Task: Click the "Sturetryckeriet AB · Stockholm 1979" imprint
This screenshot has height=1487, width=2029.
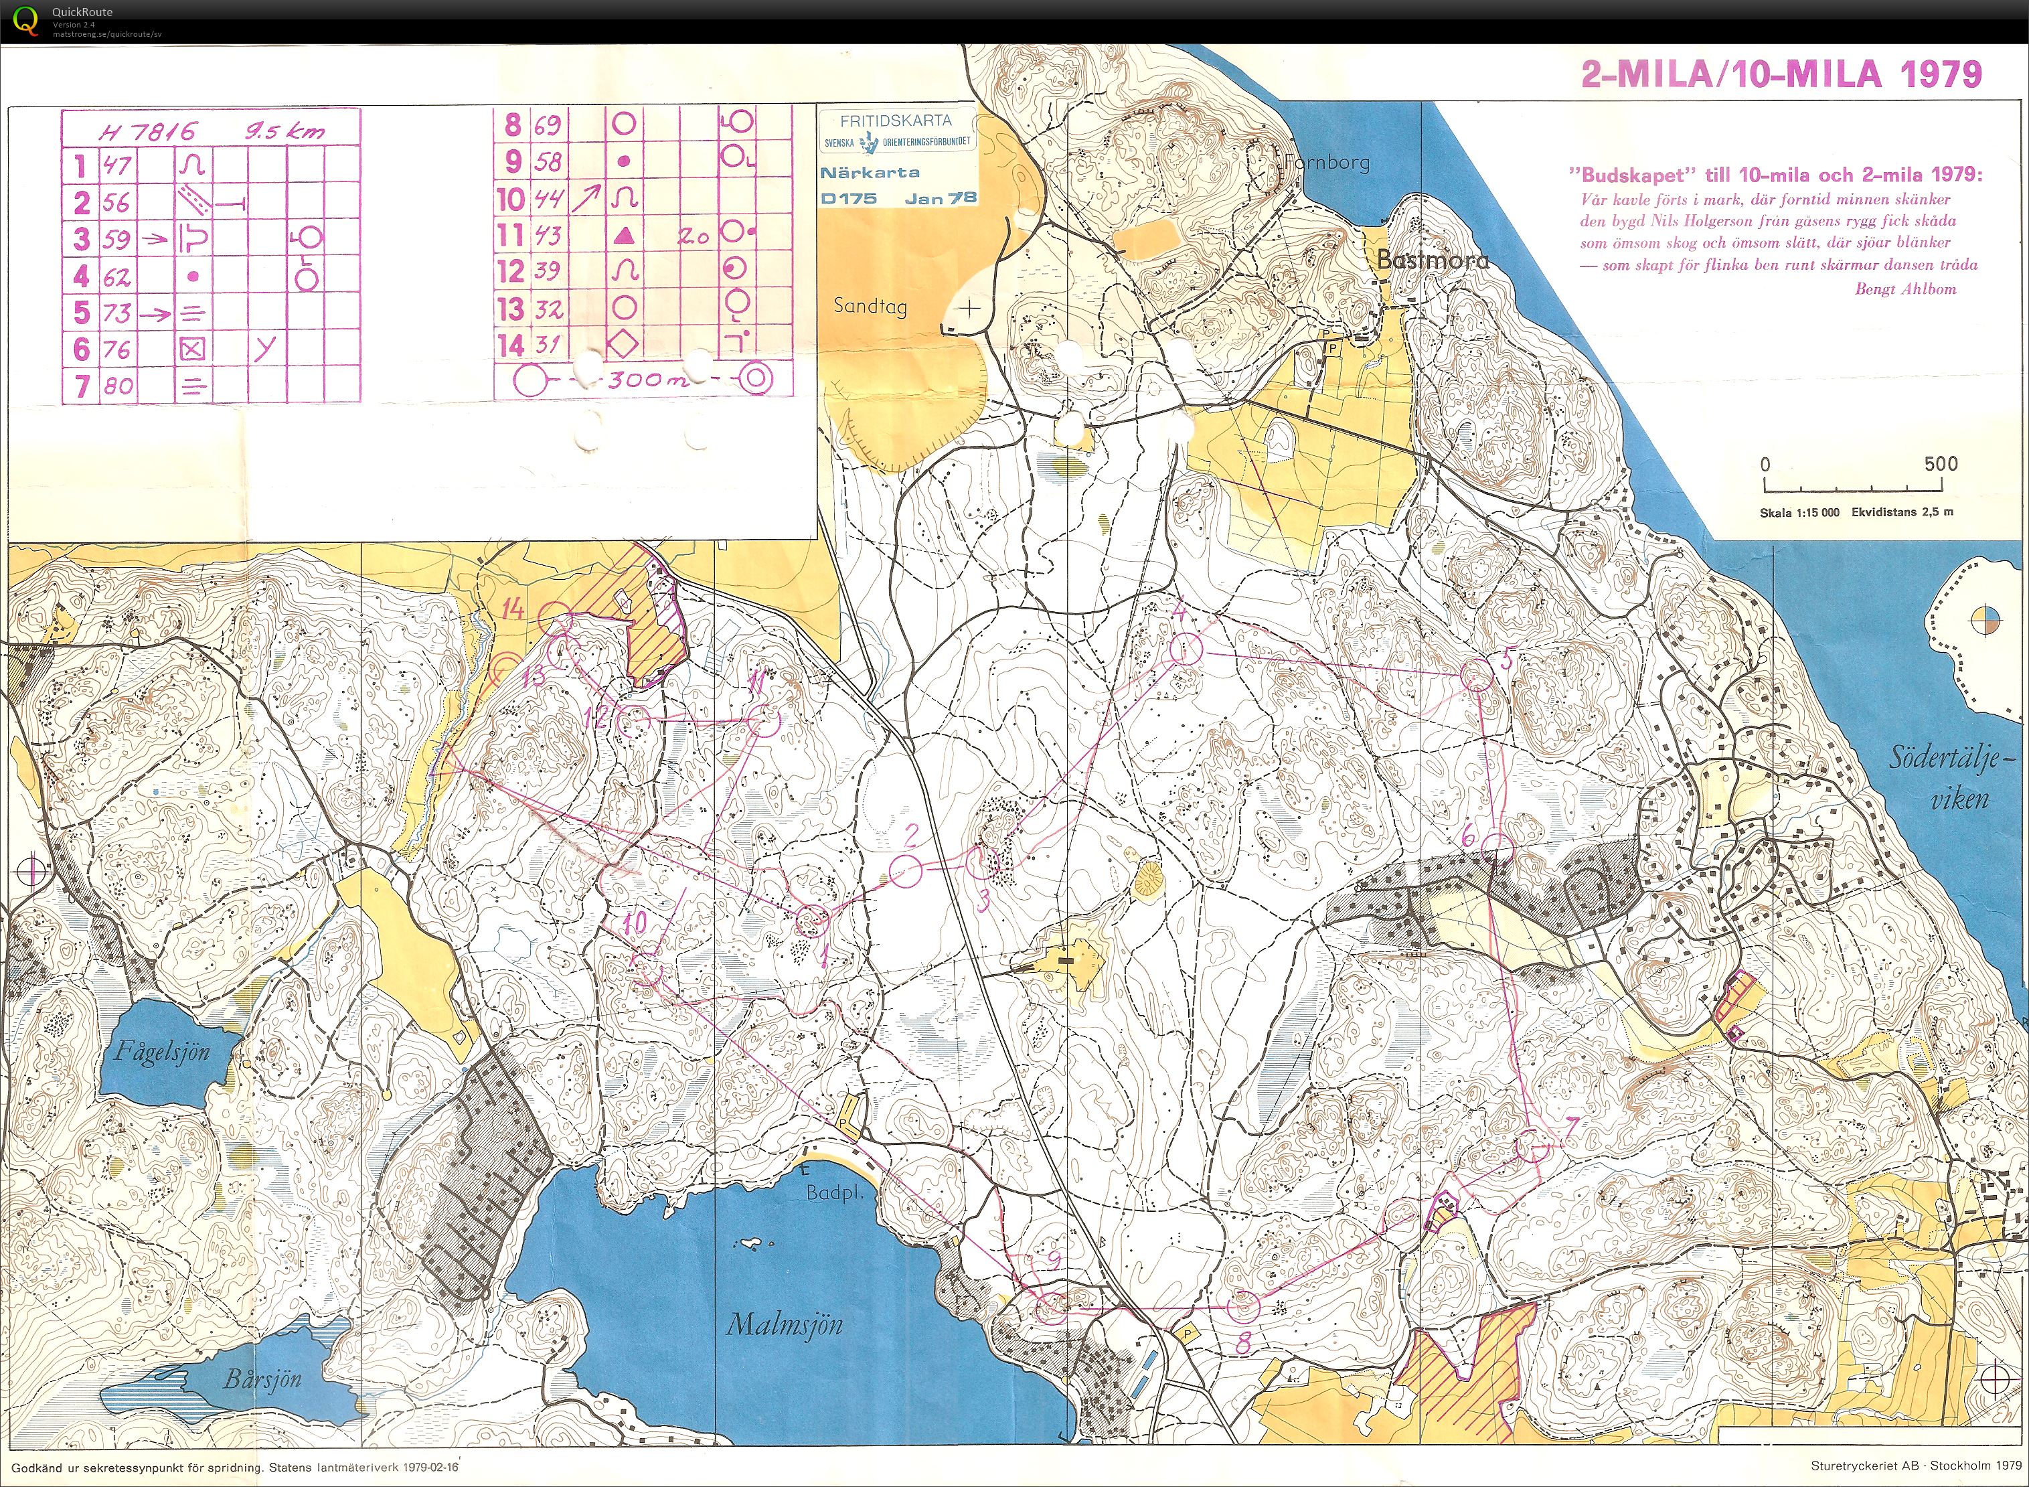Action: point(1915,1466)
